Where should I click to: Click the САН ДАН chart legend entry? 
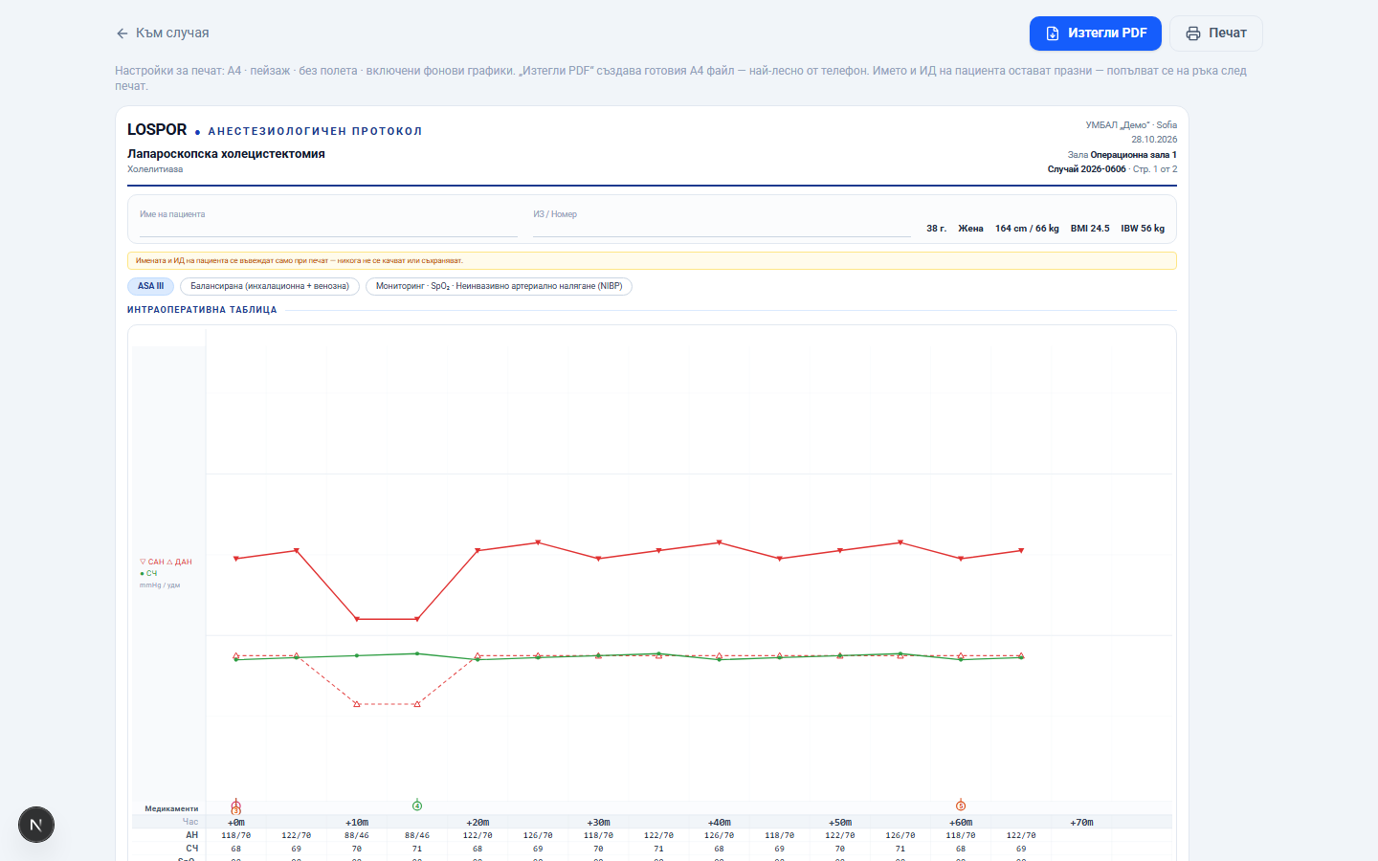(167, 563)
